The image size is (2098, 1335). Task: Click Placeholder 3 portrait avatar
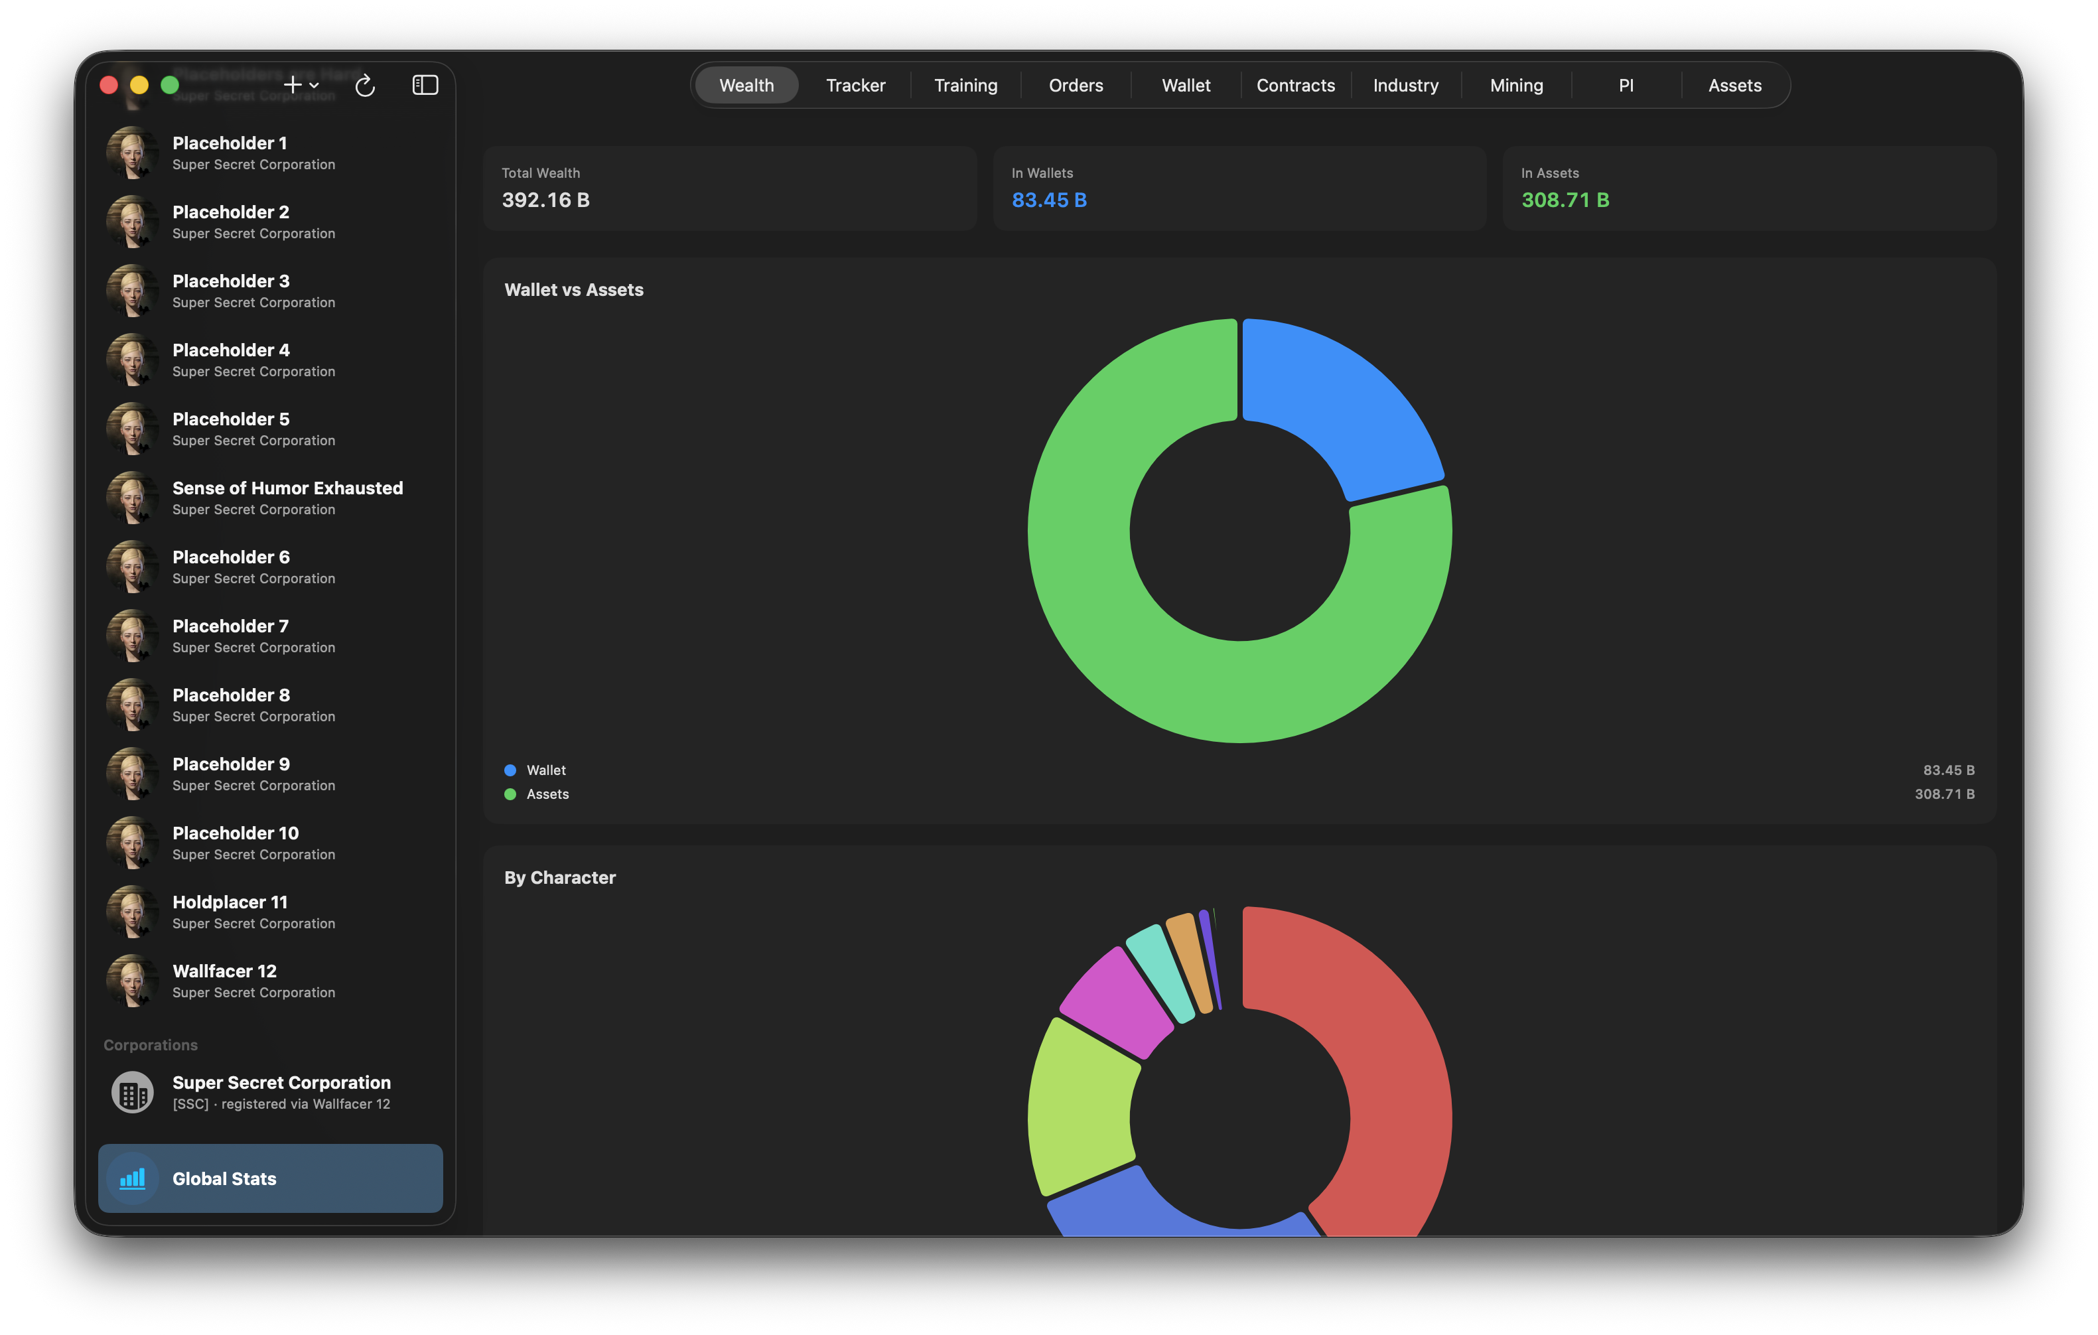133,290
